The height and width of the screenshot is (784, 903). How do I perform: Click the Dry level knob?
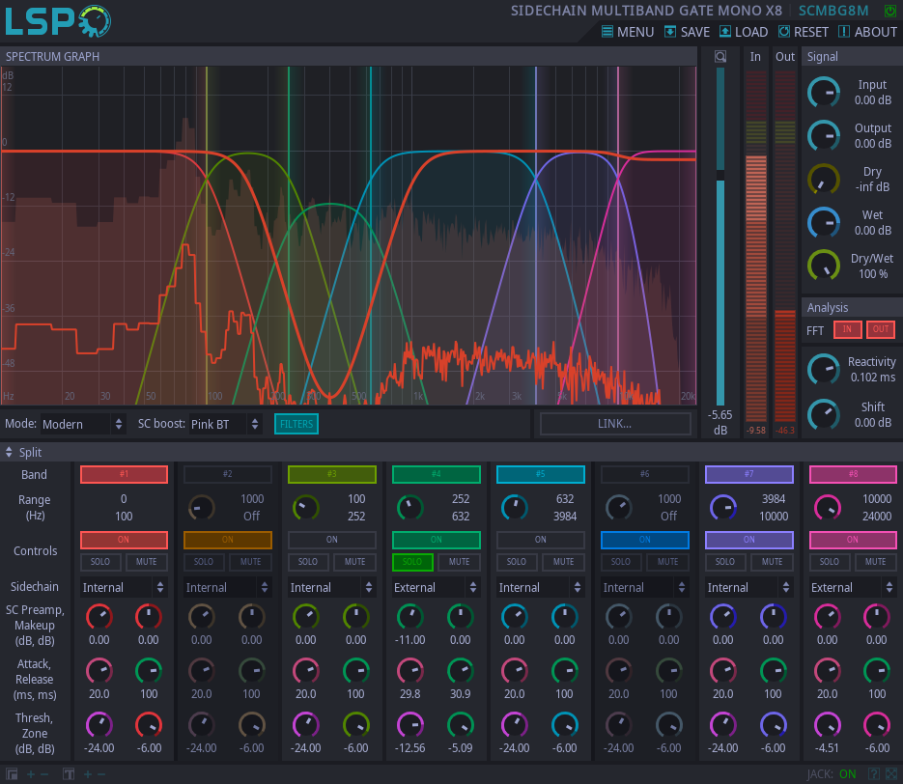tap(824, 179)
